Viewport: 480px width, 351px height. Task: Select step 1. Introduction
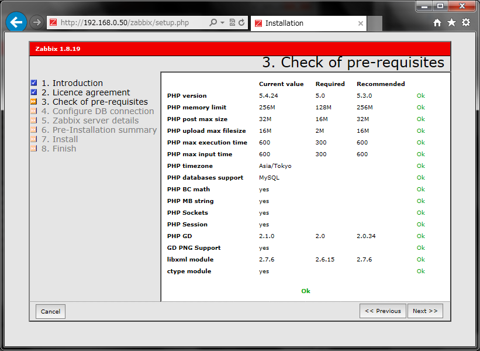(72, 83)
